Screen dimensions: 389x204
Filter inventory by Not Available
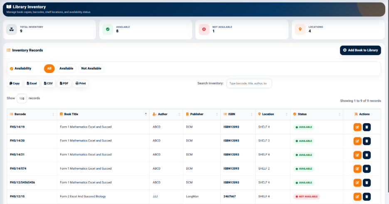pos(91,68)
